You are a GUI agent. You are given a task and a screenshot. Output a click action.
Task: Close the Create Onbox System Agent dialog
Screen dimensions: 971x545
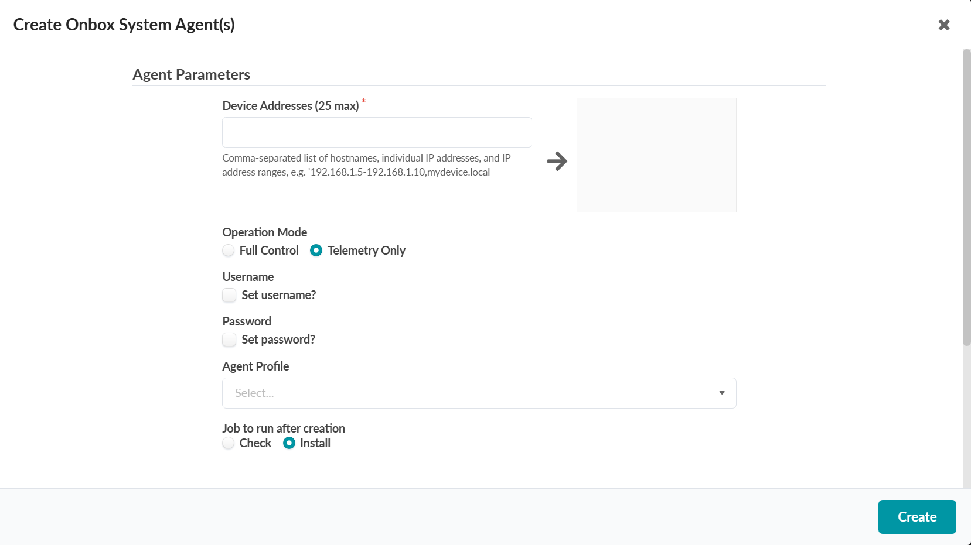tap(943, 25)
